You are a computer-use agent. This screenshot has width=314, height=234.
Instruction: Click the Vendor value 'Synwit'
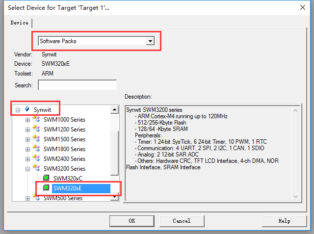49,54
